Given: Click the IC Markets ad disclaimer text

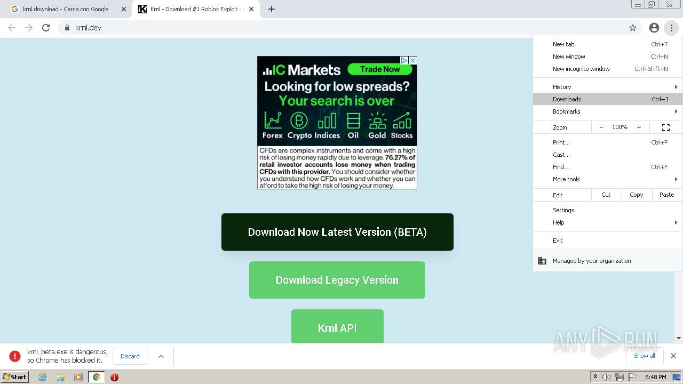Looking at the screenshot, I should 337,168.
